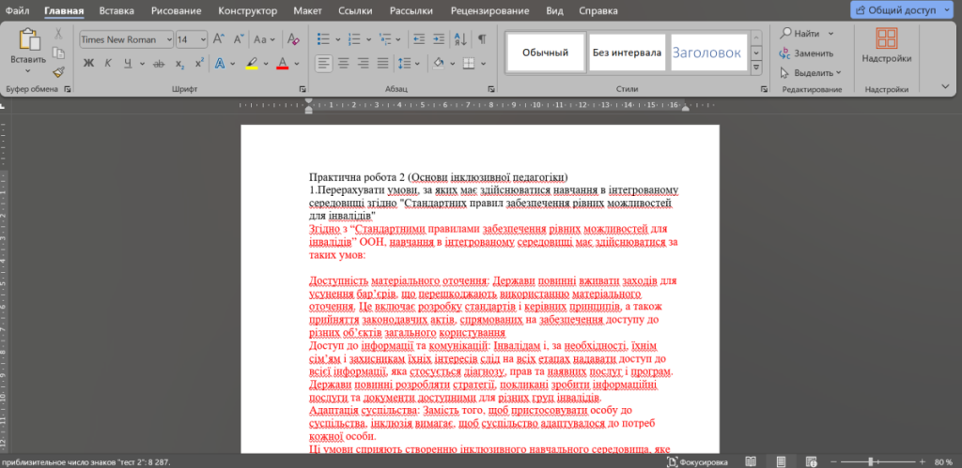Open Надстройки add-ins icon

tap(887, 45)
